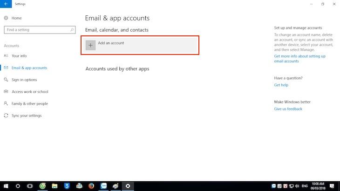The width and height of the screenshot is (340, 191).
Task: Open Firefox from the taskbar
Action: pos(91,186)
